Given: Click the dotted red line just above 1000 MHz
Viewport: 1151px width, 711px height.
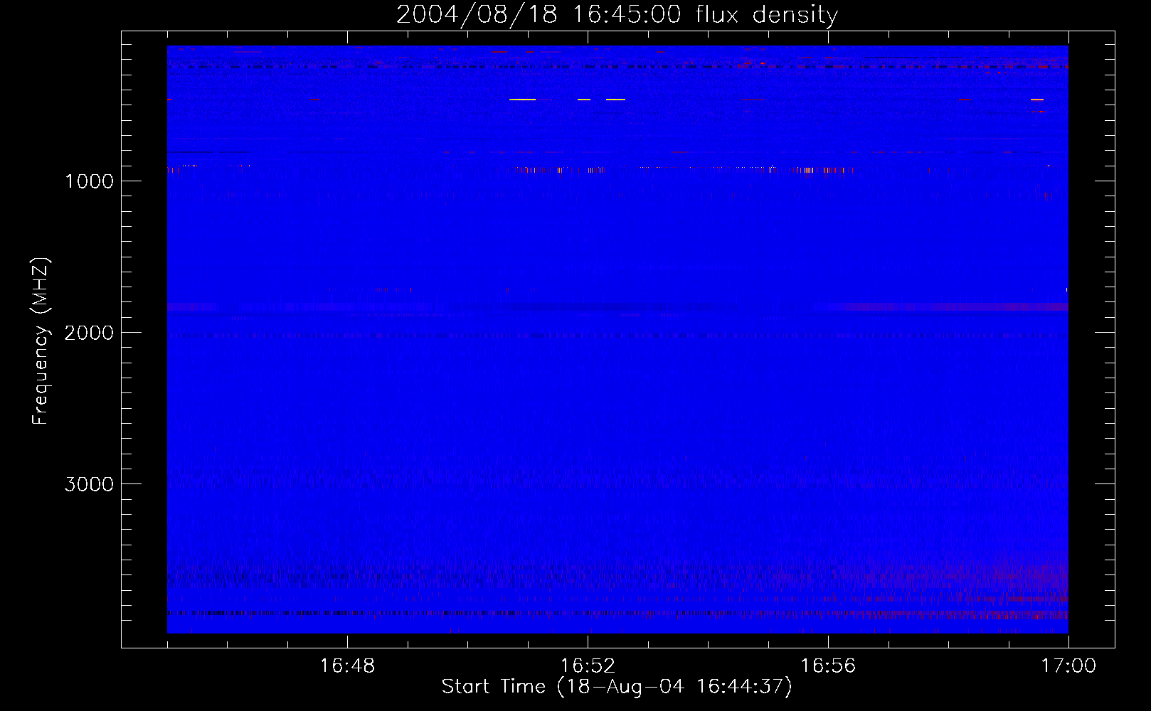Looking at the screenshot, I should (617, 169).
